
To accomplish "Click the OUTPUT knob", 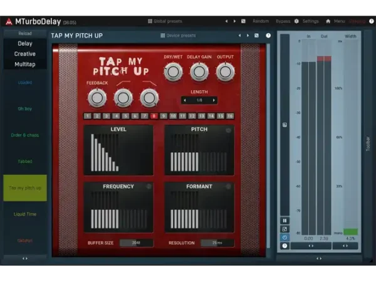I will pyautogui.click(x=225, y=71).
